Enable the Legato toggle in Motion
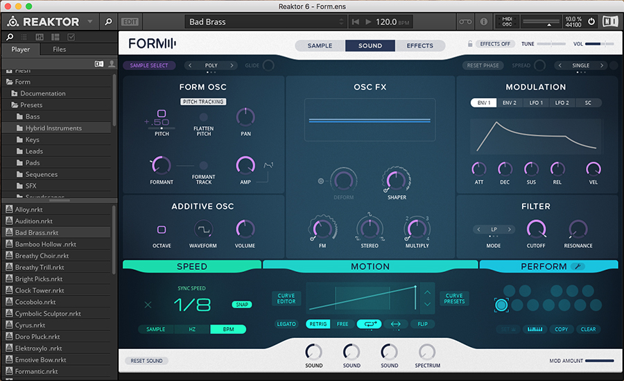The height and width of the screenshot is (381, 624). (286, 324)
